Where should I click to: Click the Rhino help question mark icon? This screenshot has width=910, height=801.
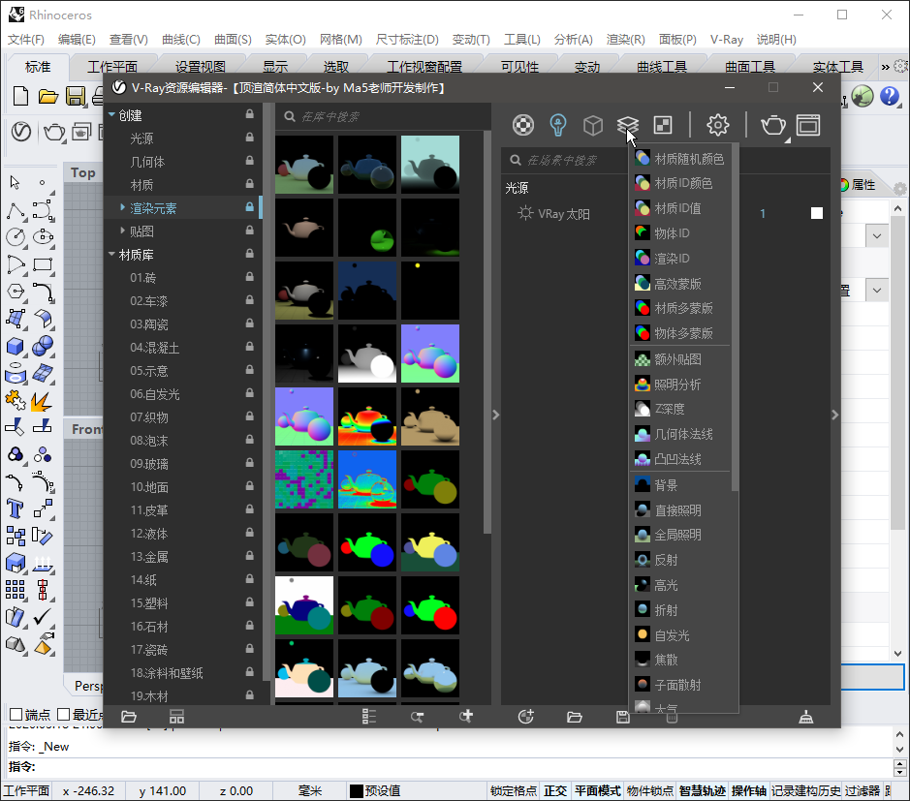(x=889, y=96)
